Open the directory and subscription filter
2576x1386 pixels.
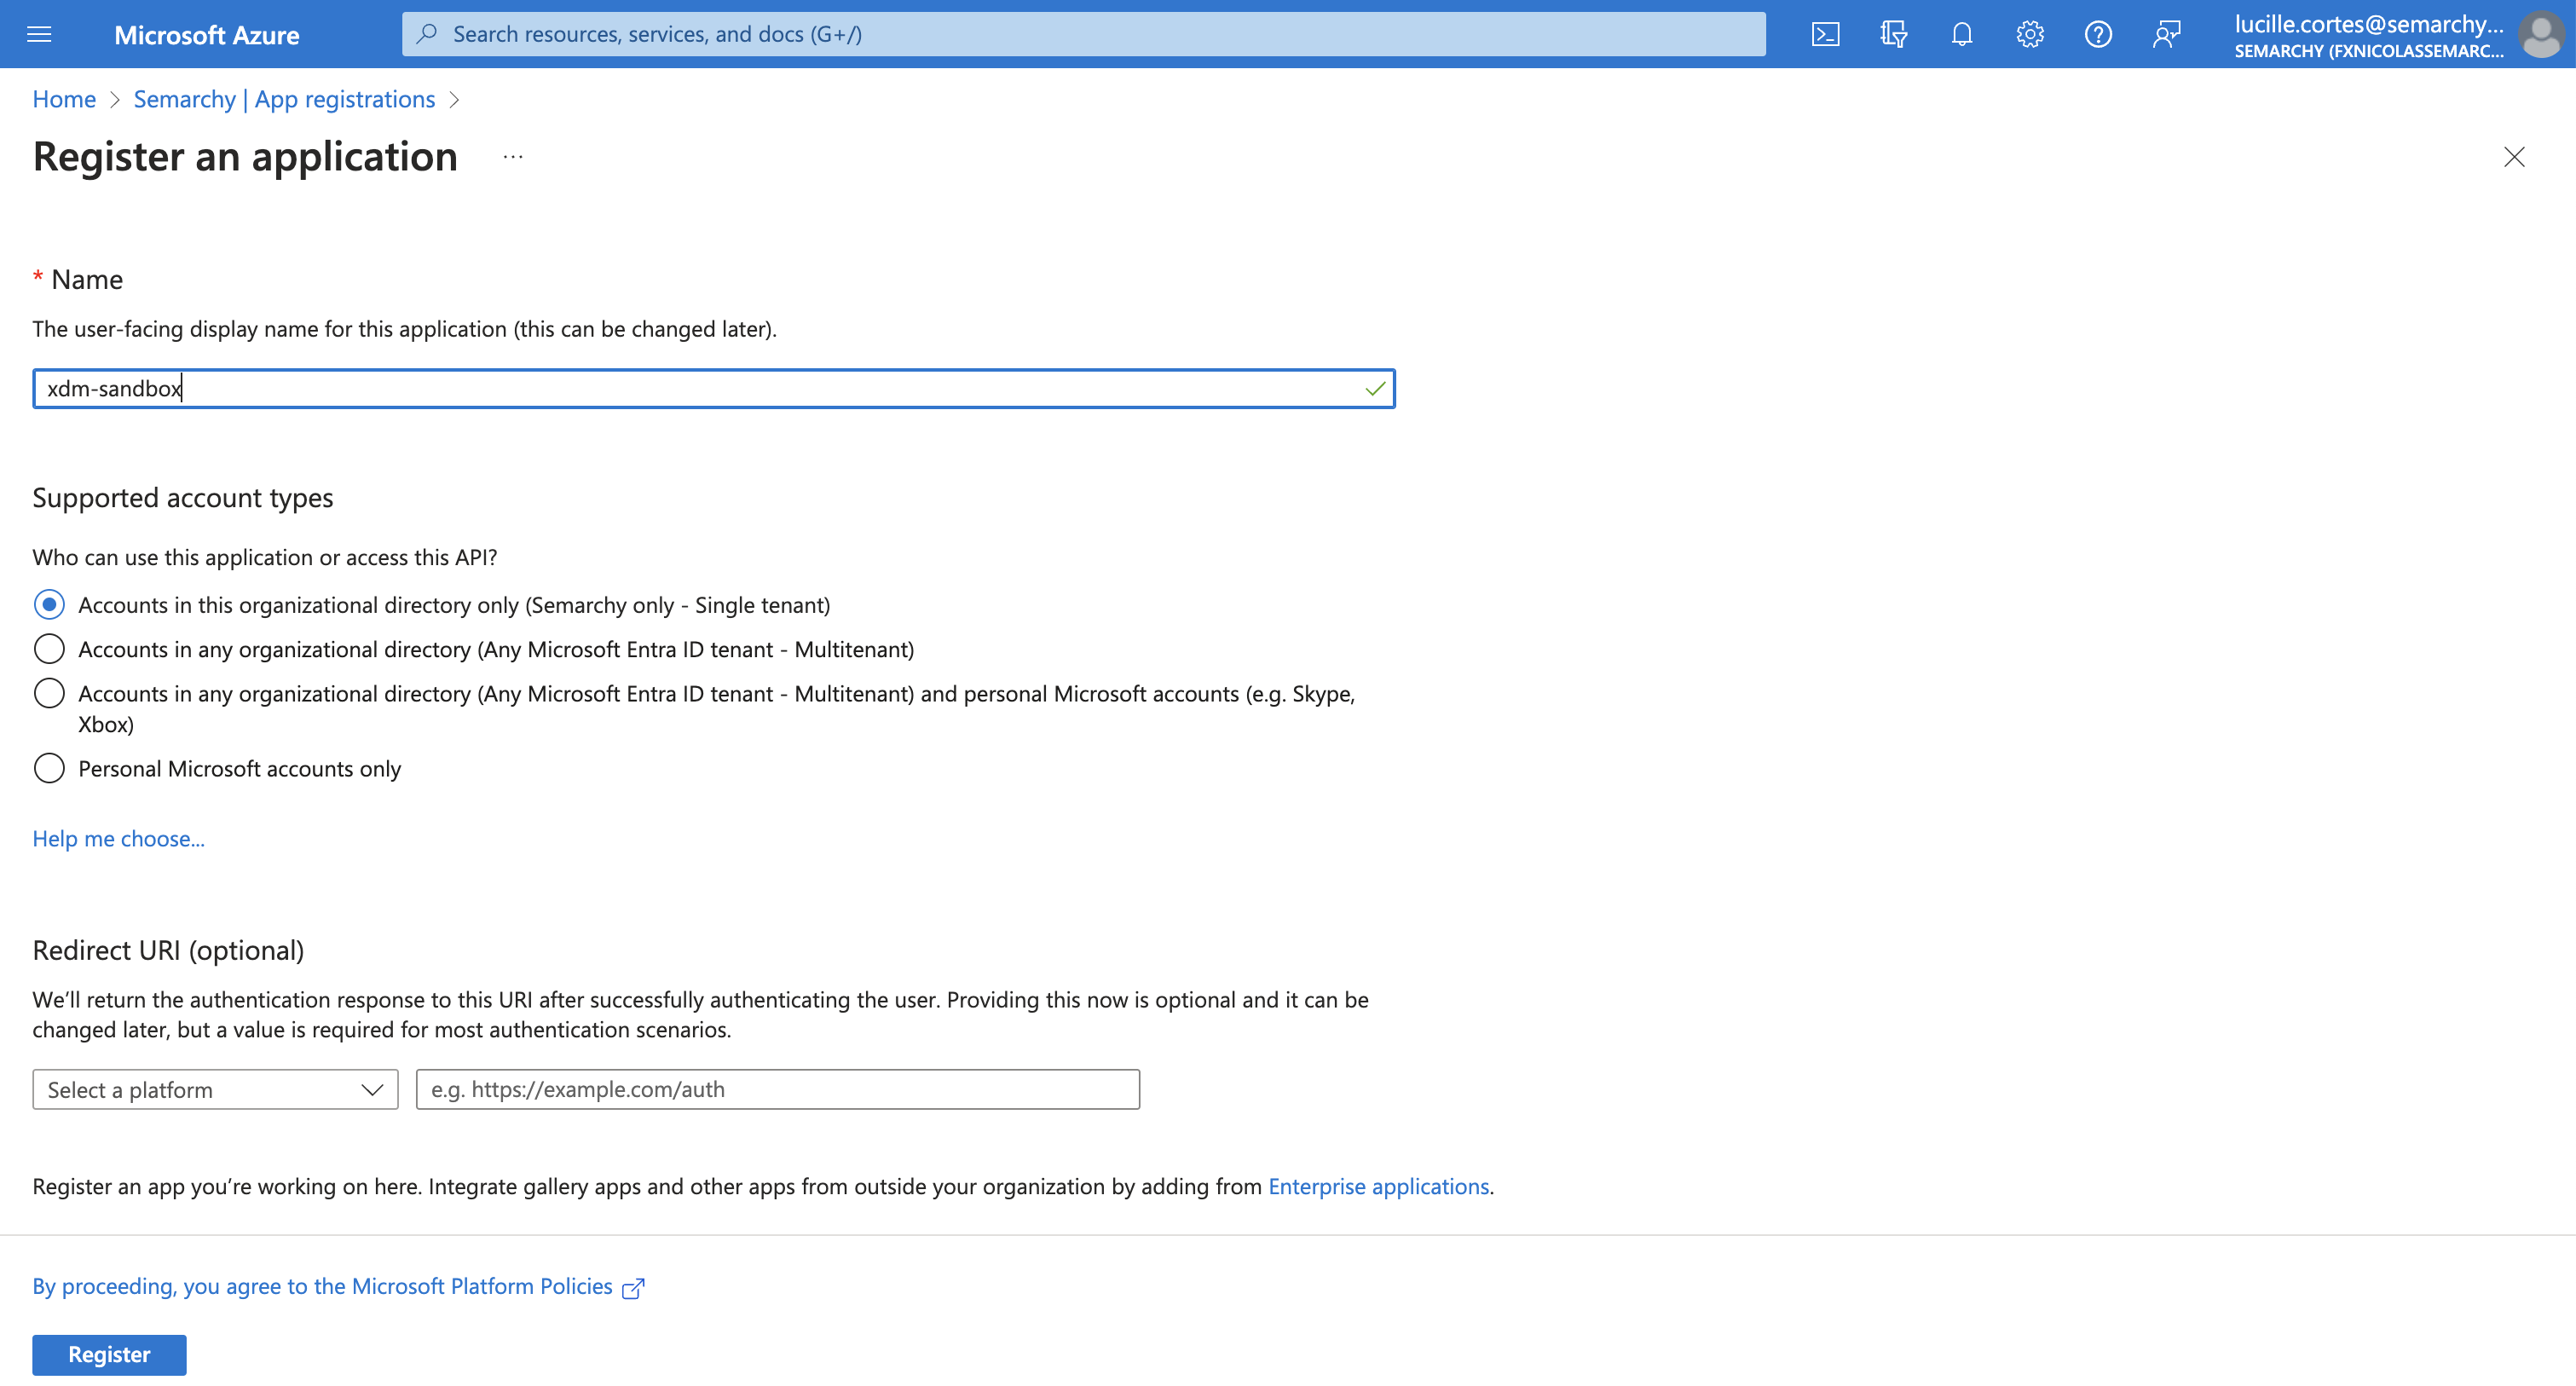(1893, 33)
